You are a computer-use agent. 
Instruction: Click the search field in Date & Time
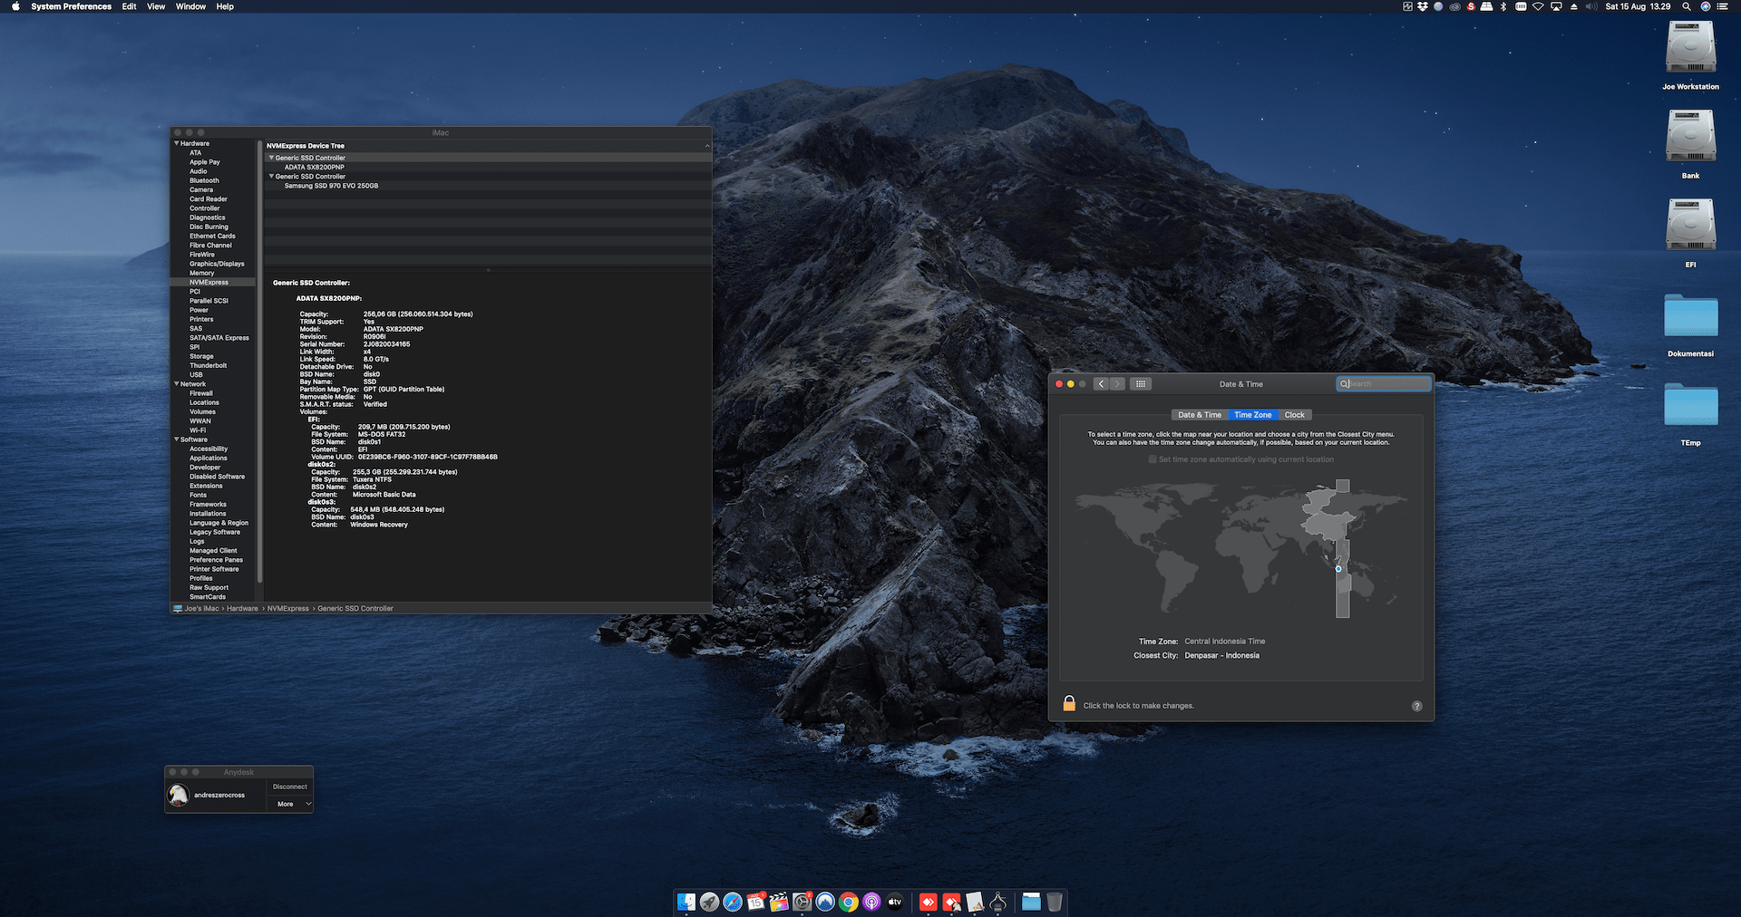point(1384,384)
